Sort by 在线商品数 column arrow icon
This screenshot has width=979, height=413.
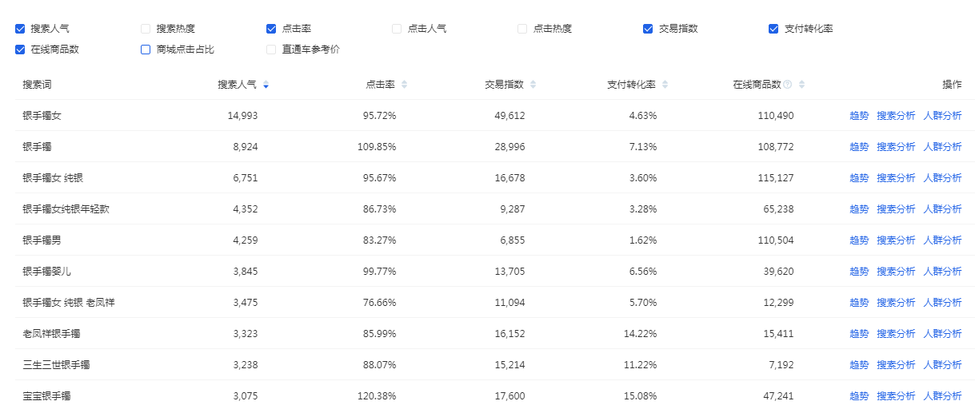802,85
